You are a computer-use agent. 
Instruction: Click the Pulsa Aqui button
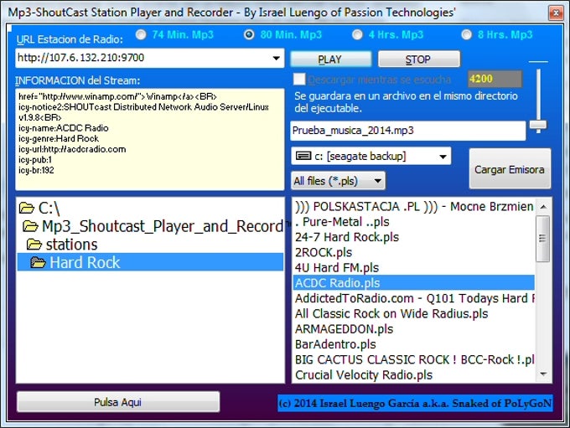tap(118, 402)
